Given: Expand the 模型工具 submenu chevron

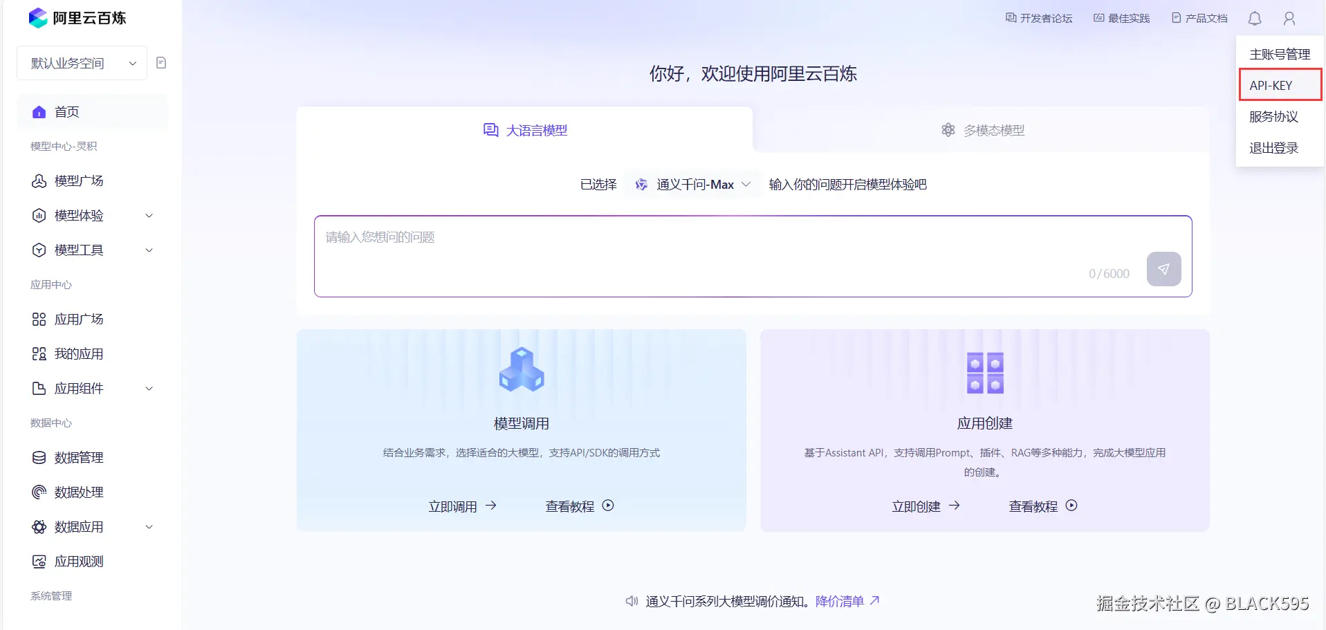Looking at the screenshot, I should pyautogui.click(x=149, y=250).
